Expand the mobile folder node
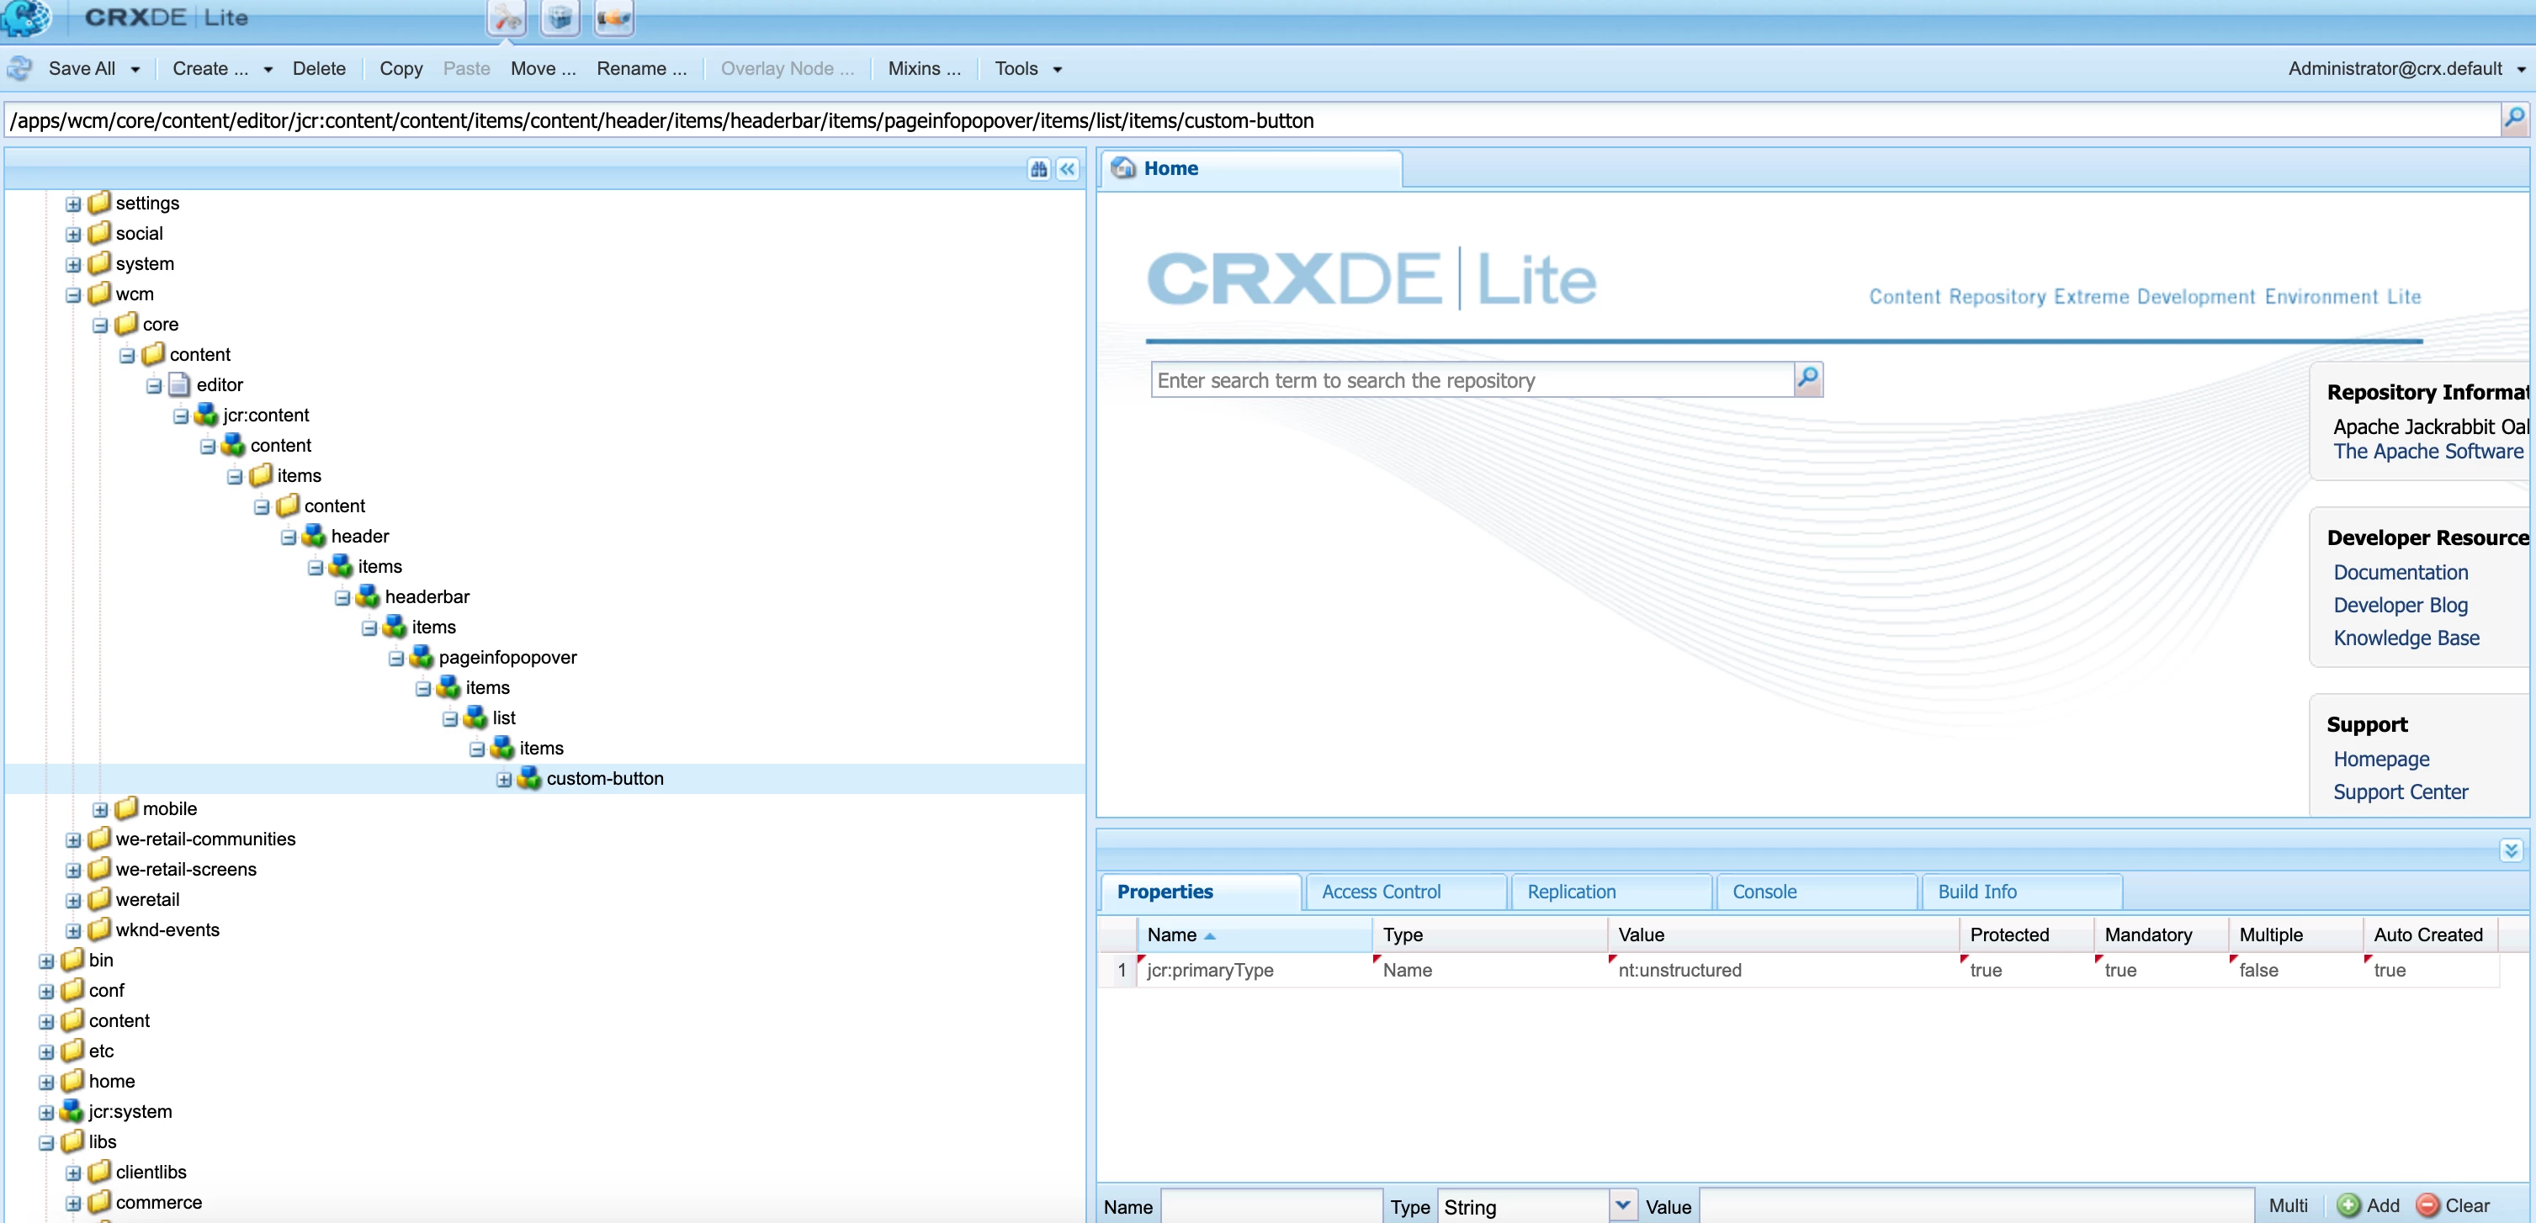 tap(100, 810)
